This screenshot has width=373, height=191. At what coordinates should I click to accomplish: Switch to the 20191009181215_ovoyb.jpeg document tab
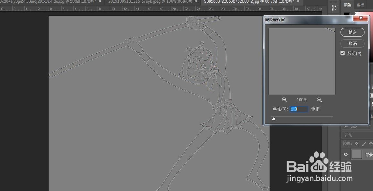[x=150, y=1]
